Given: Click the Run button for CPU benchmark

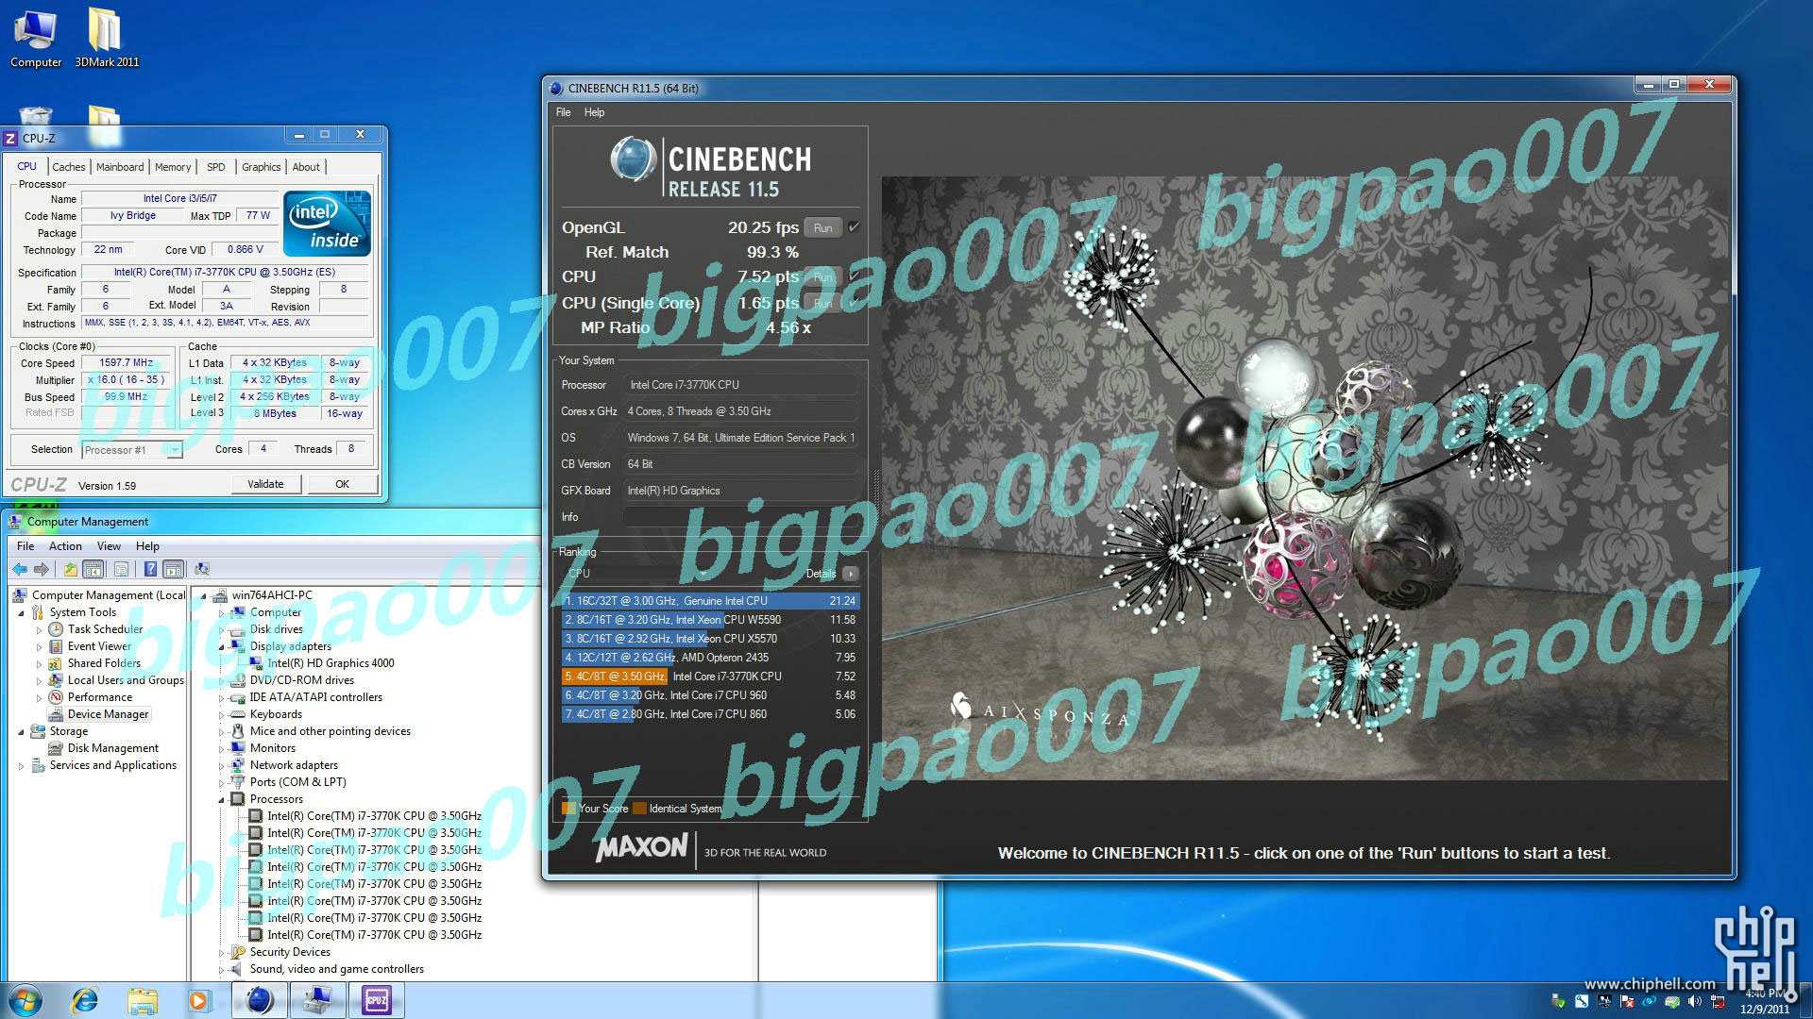Looking at the screenshot, I should tap(822, 276).
